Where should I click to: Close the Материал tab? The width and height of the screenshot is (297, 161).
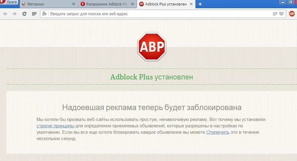pyautogui.click(x=74, y=4)
